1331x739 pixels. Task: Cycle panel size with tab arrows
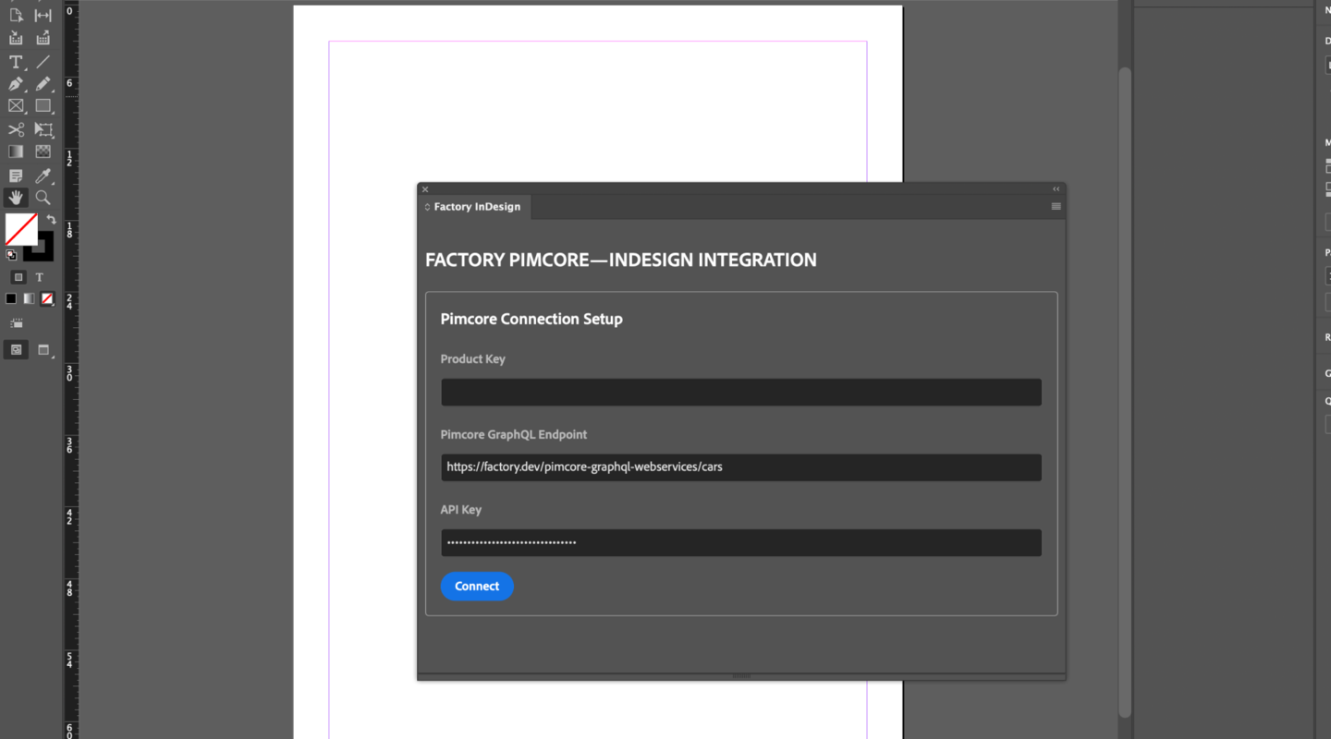pos(427,207)
